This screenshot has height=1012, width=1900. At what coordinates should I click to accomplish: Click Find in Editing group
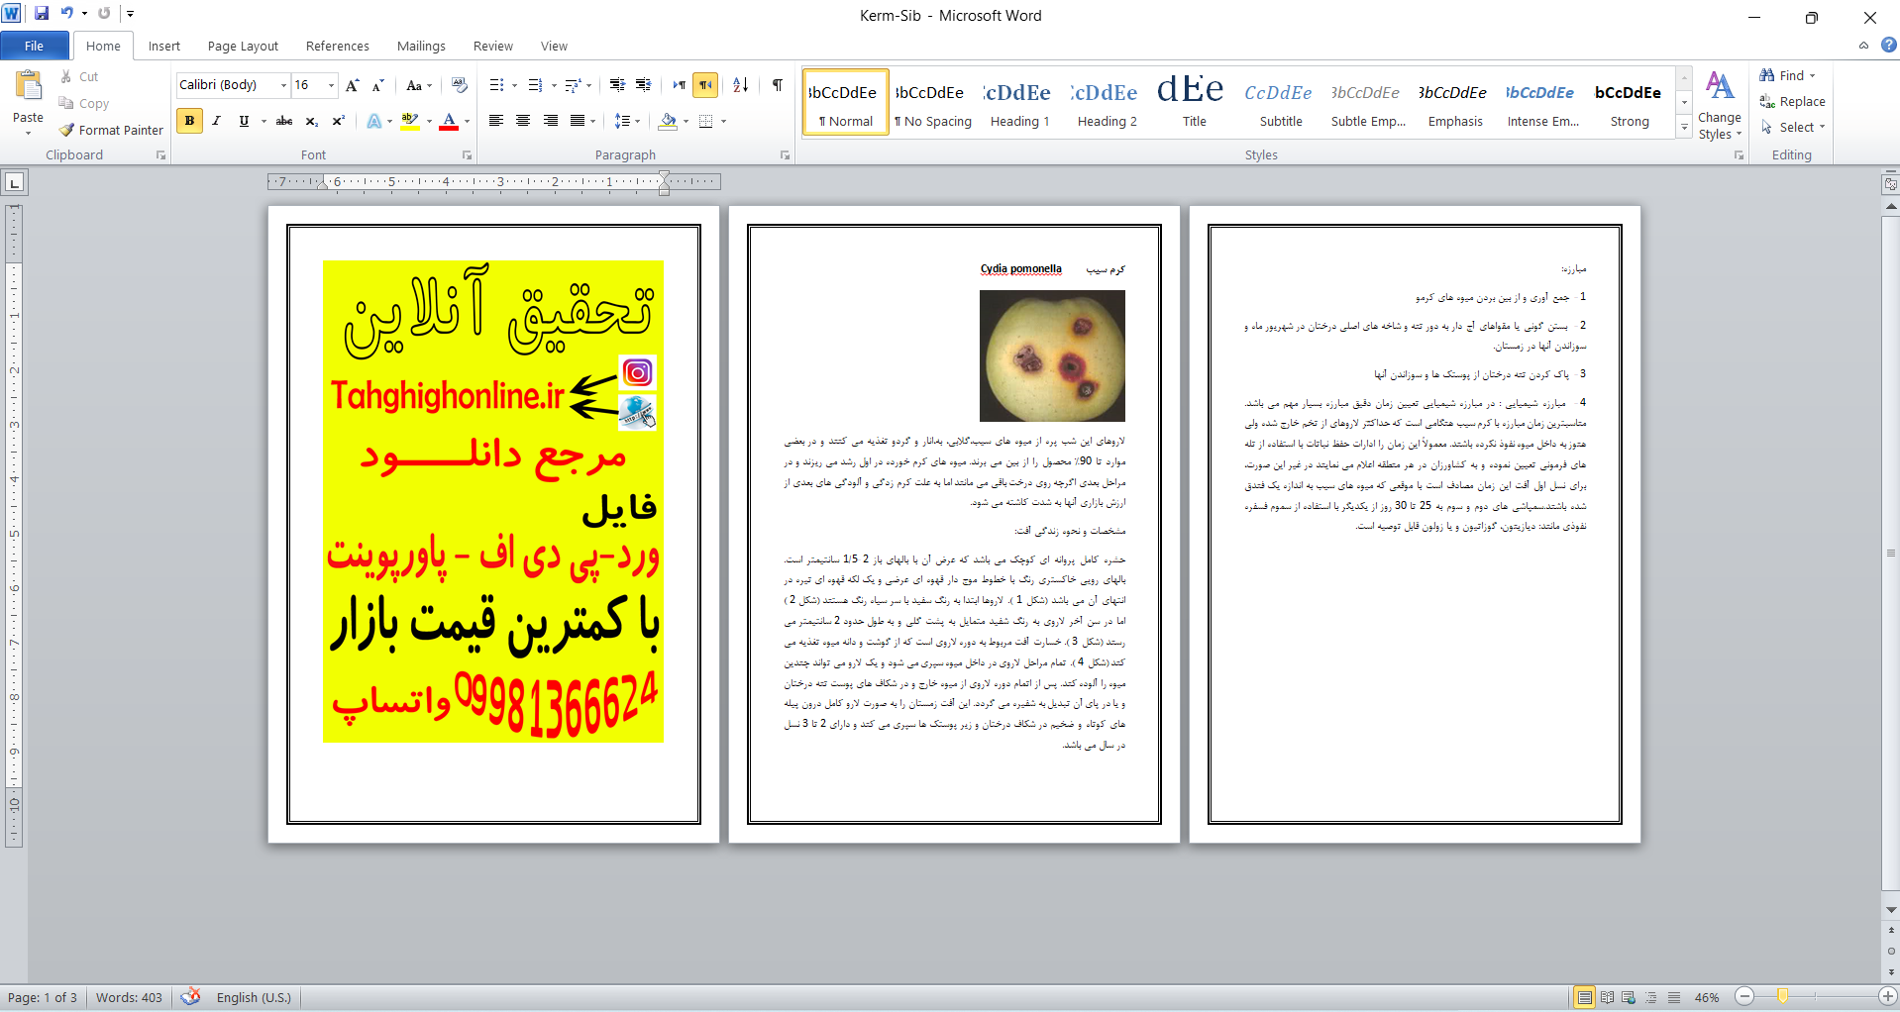tap(1788, 75)
